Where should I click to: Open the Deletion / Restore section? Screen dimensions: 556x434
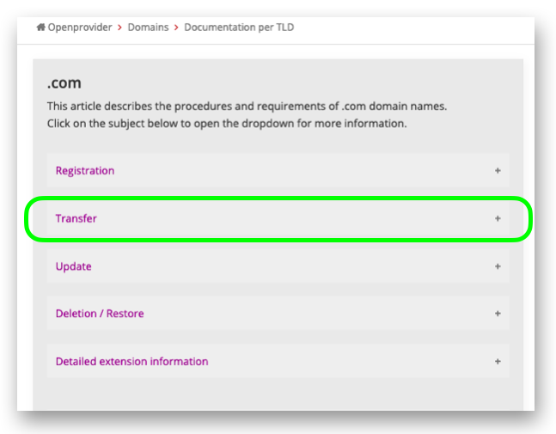tap(100, 314)
